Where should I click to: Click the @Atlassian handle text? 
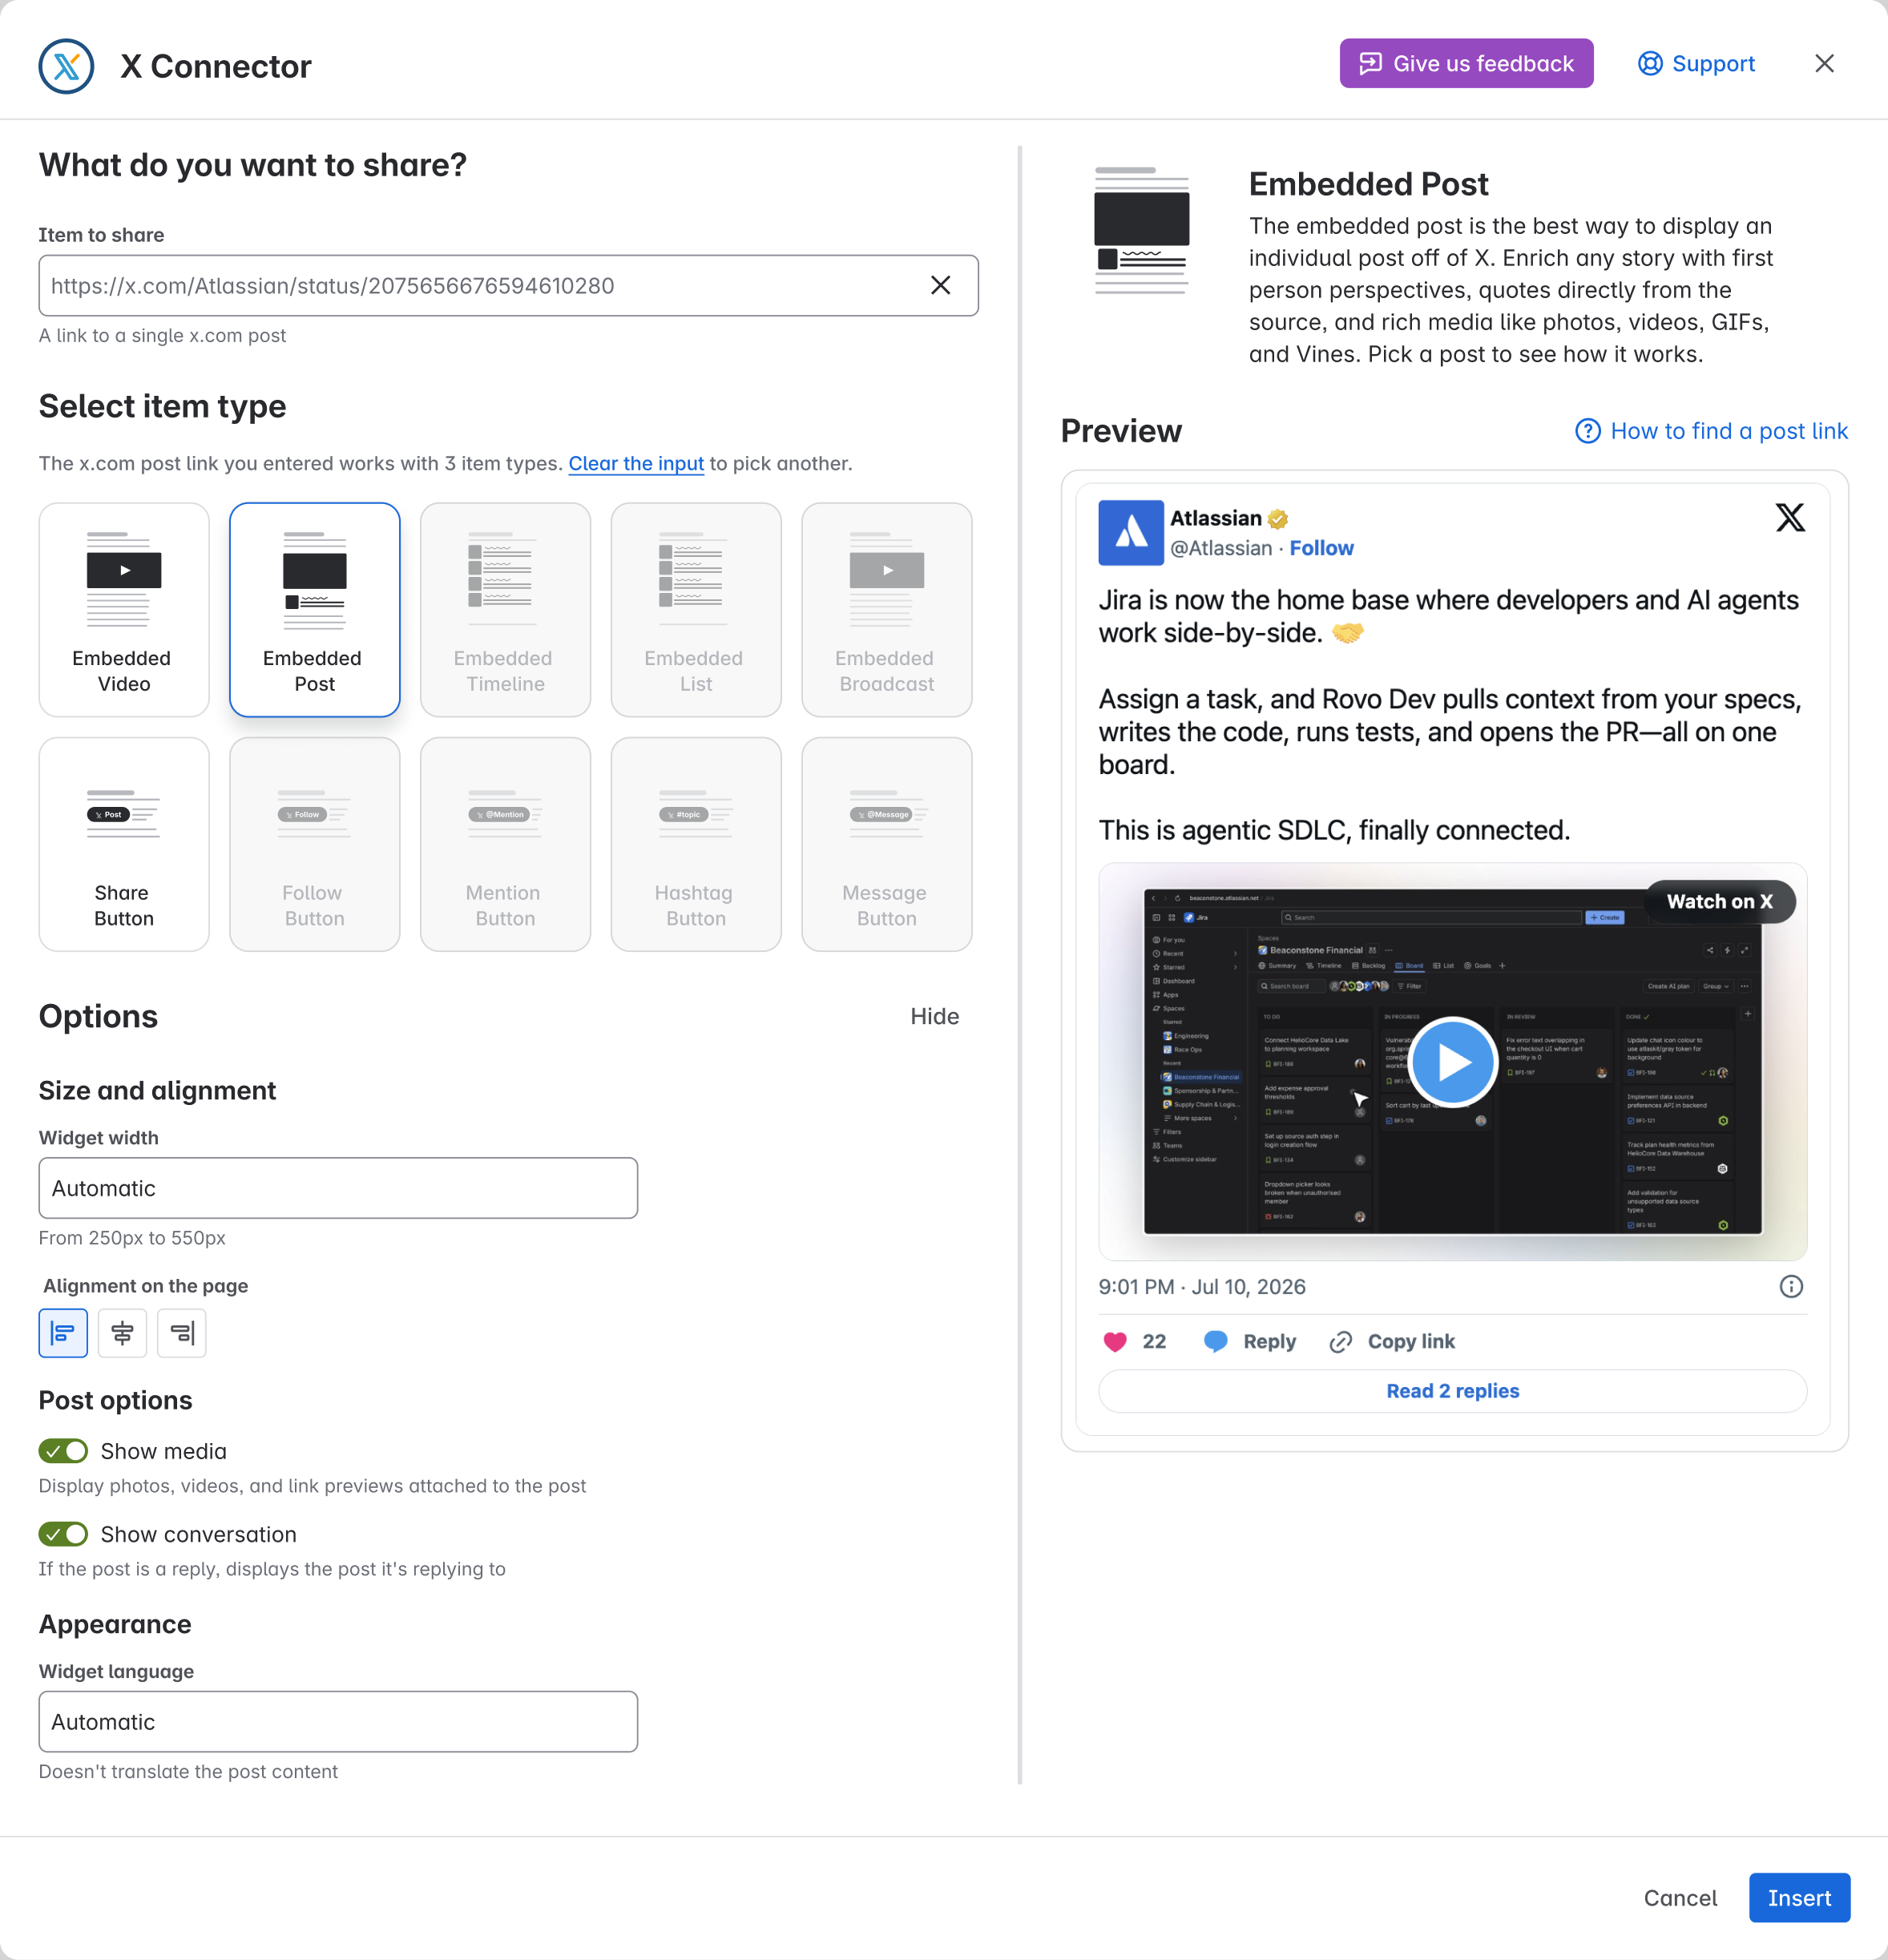point(1221,548)
